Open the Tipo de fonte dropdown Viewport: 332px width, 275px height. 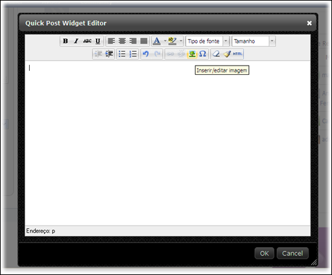coord(207,41)
